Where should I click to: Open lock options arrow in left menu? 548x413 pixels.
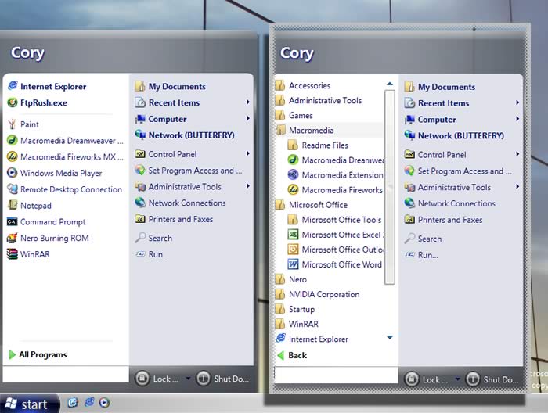(x=188, y=378)
